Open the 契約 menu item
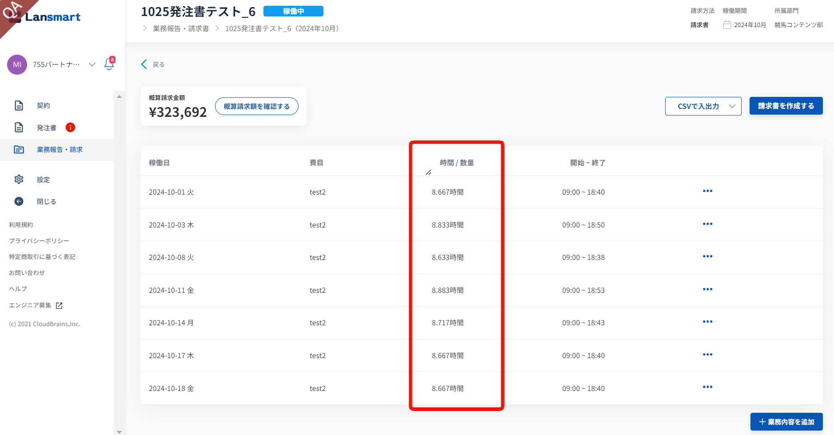 [x=44, y=105]
